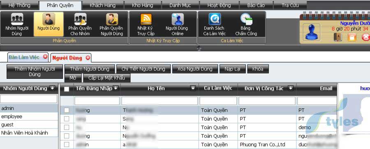
Task: Click the Phuong Tran Co.,Ltd cell
Action: (267, 144)
